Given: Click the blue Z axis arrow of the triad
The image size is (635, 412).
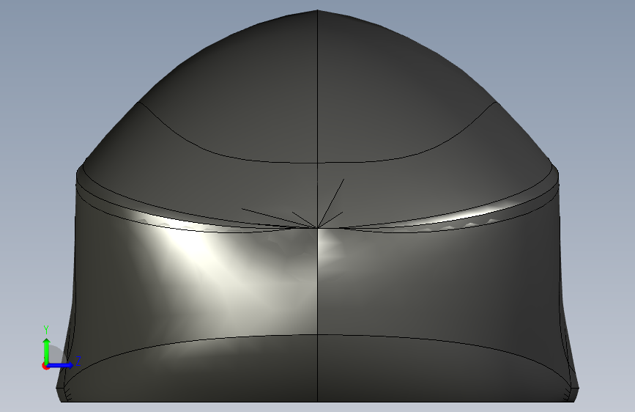Looking at the screenshot, I should pyautogui.click(x=61, y=365).
